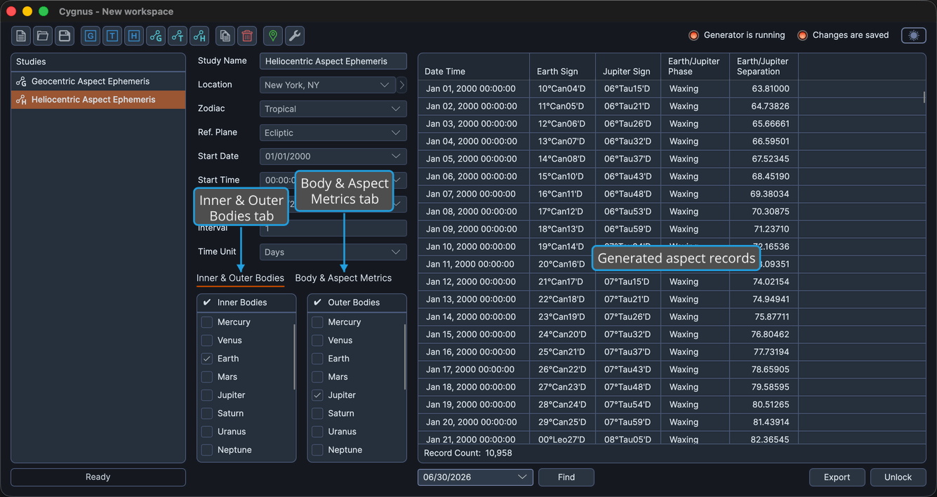Image resolution: width=937 pixels, height=497 pixels.
Task: Click the Find button
Action: pyautogui.click(x=566, y=477)
